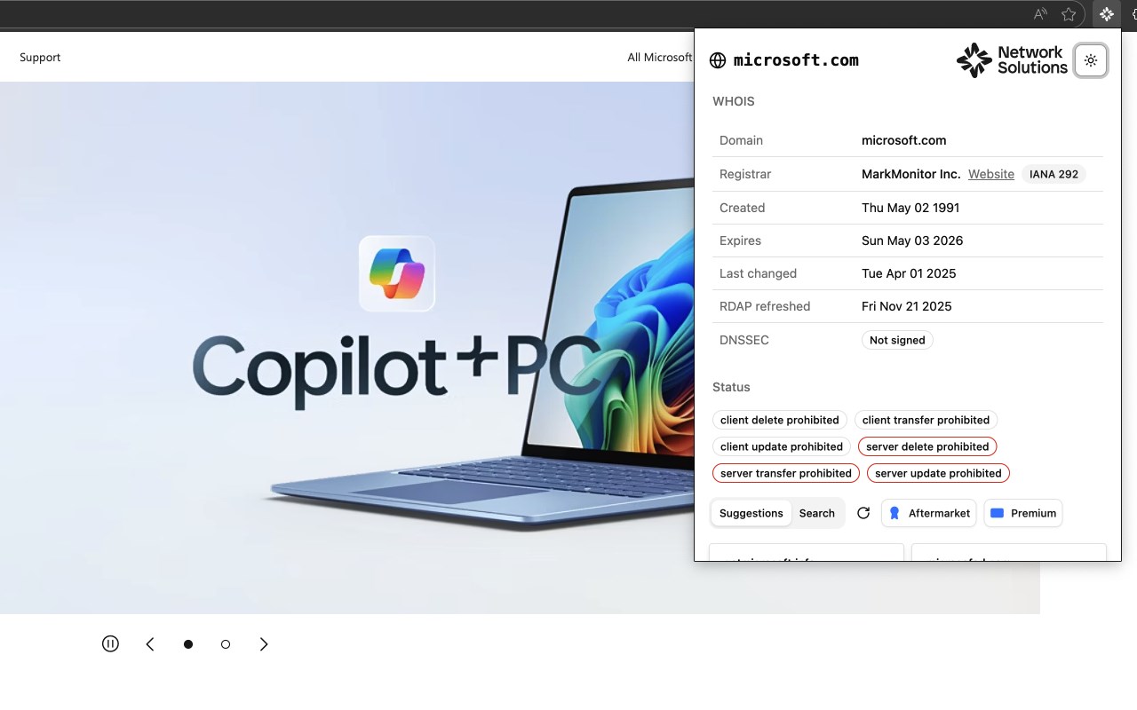The height and width of the screenshot is (710, 1137).
Task: Open the Read aloud icon in address bar
Action: pyautogui.click(x=1040, y=14)
